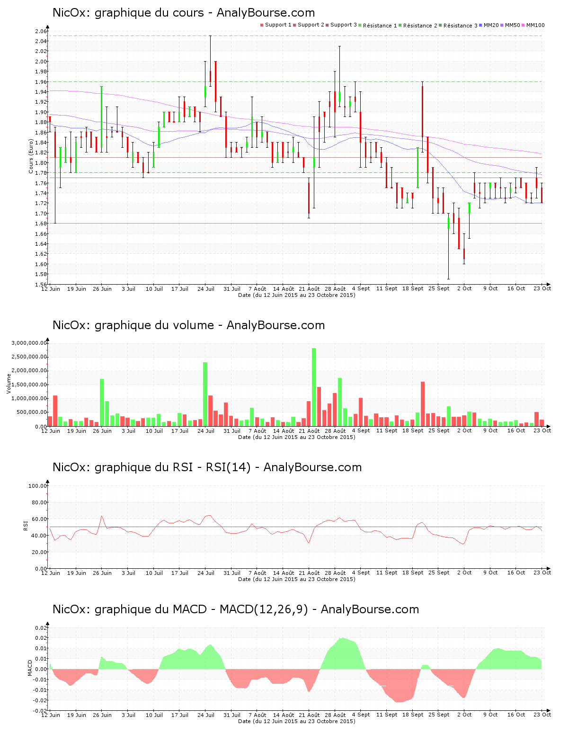This screenshot has width=568, height=734.
Task: Click '18 Sept' on the volume chart axis
Action: (x=413, y=431)
